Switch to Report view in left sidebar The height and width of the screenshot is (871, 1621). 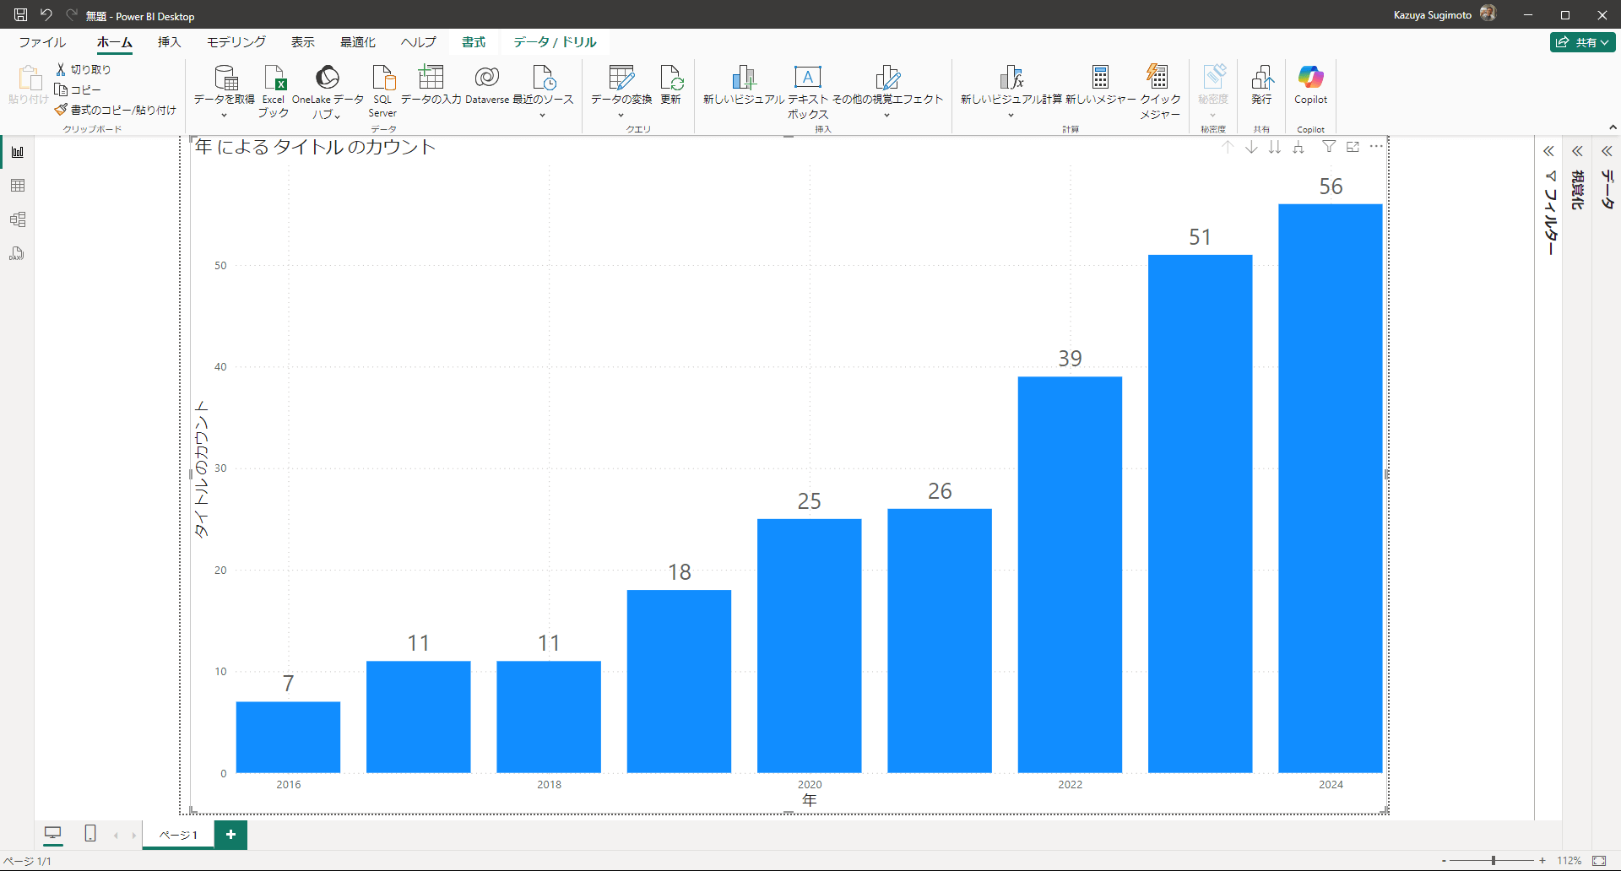[18, 152]
